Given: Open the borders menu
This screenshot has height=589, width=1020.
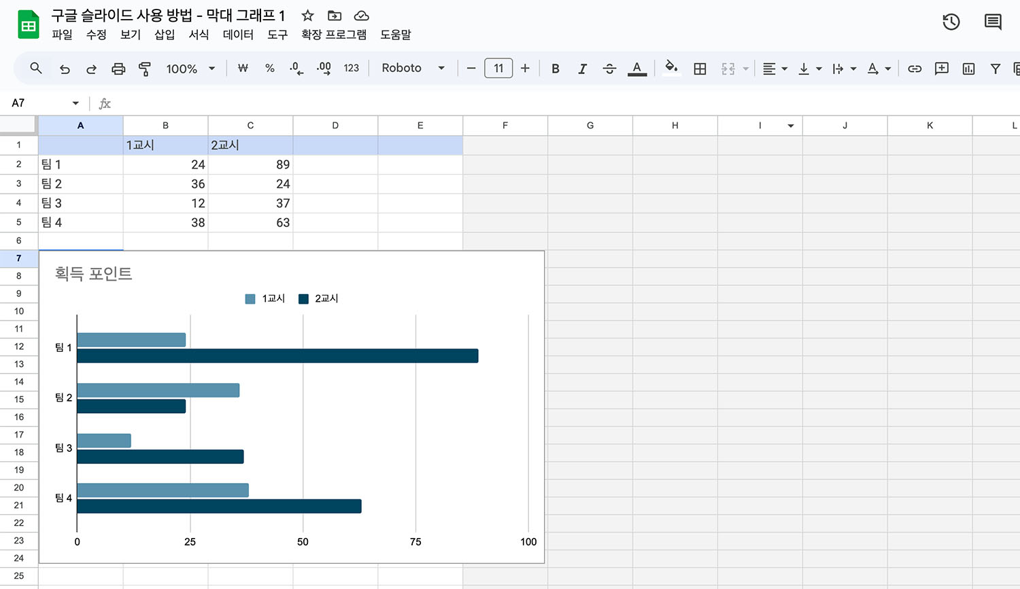Looking at the screenshot, I should tap(700, 69).
